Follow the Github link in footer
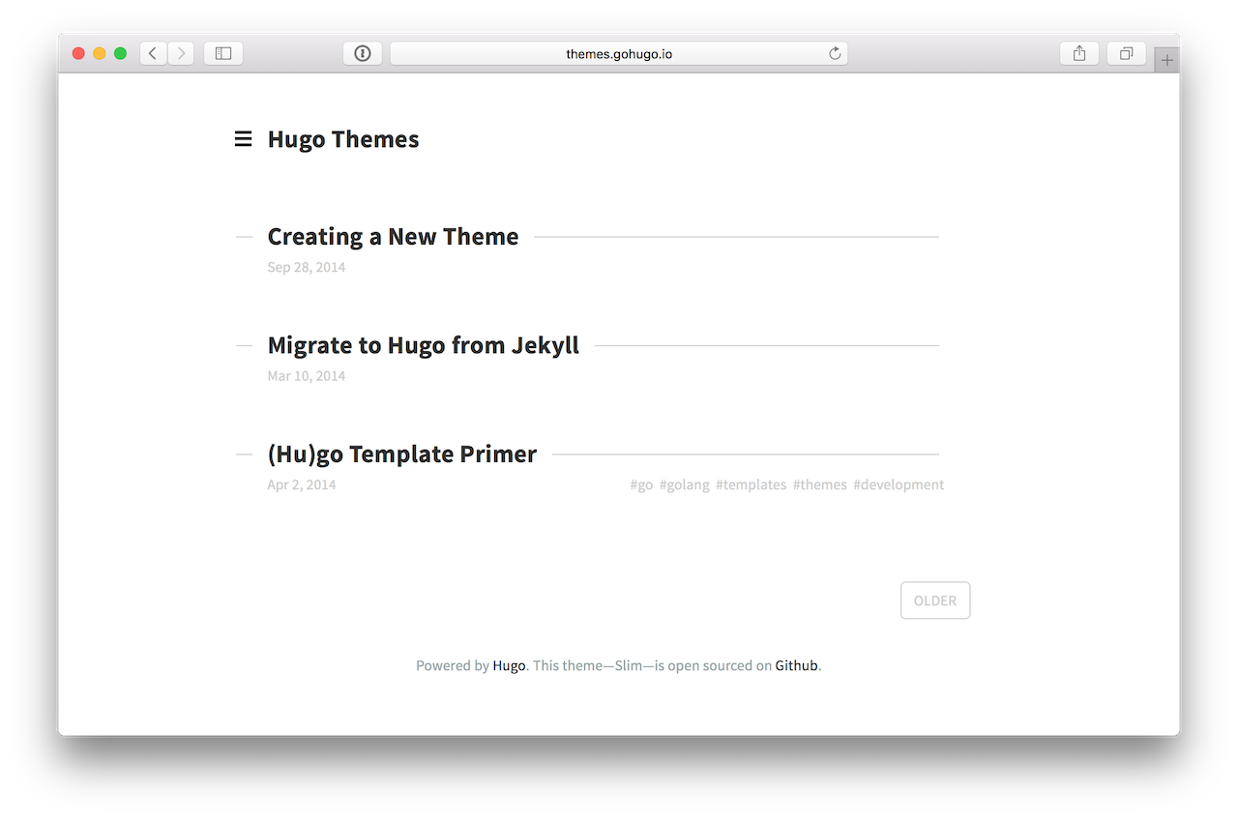 (x=797, y=665)
